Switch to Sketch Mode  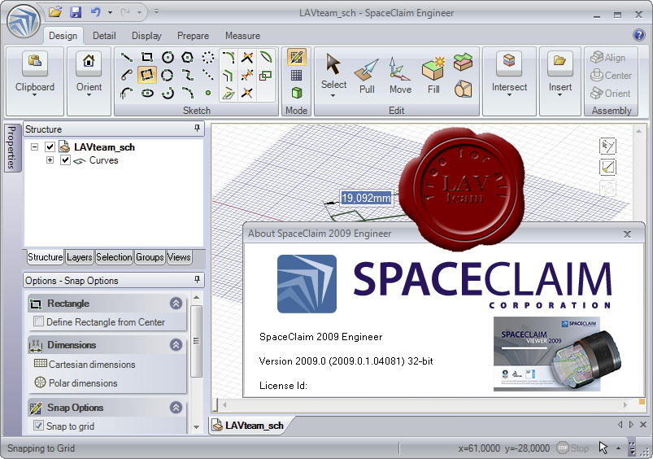click(297, 57)
